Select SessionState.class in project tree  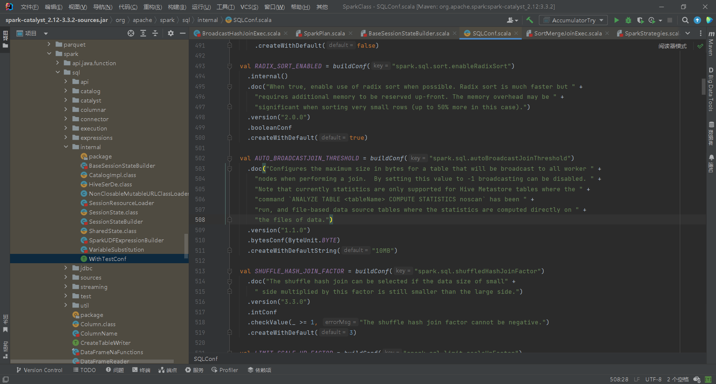click(113, 212)
